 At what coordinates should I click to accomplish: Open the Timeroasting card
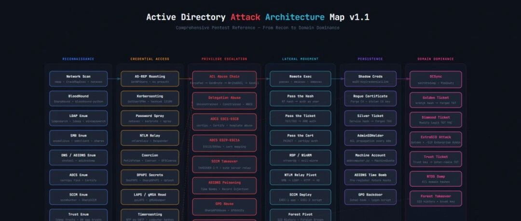pyautogui.click(x=150, y=215)
